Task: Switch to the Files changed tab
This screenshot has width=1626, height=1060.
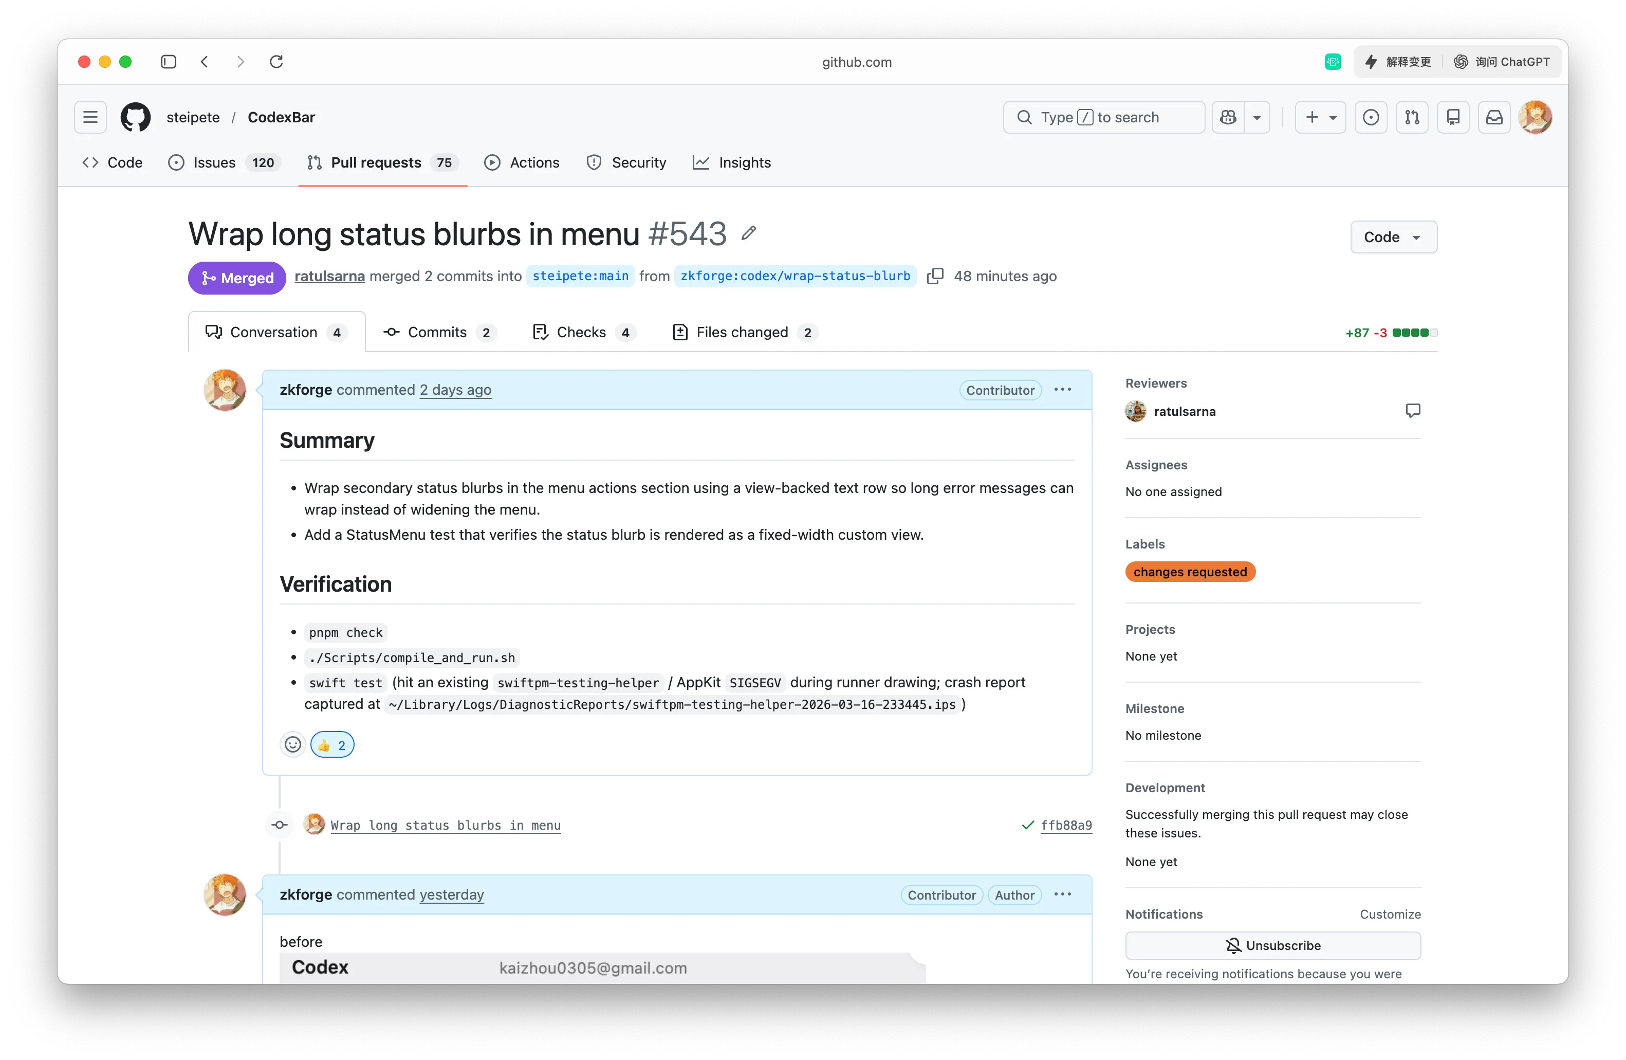Action: click(743, 332)
